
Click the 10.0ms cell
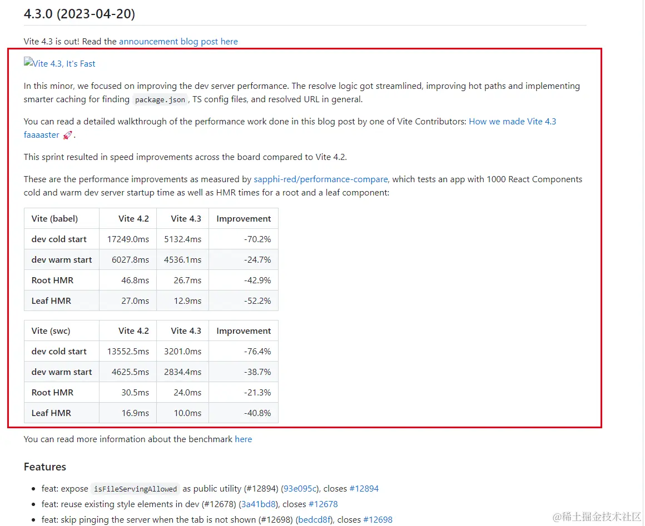click(x=182, y=413)
